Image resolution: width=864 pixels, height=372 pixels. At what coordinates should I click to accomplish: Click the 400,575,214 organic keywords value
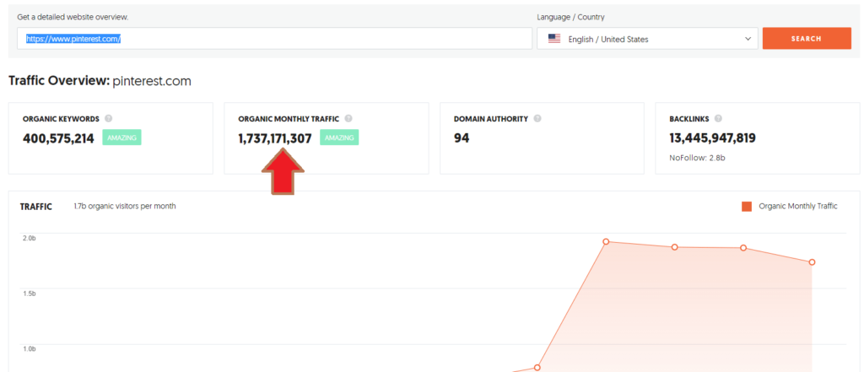(x=58, y=138)
